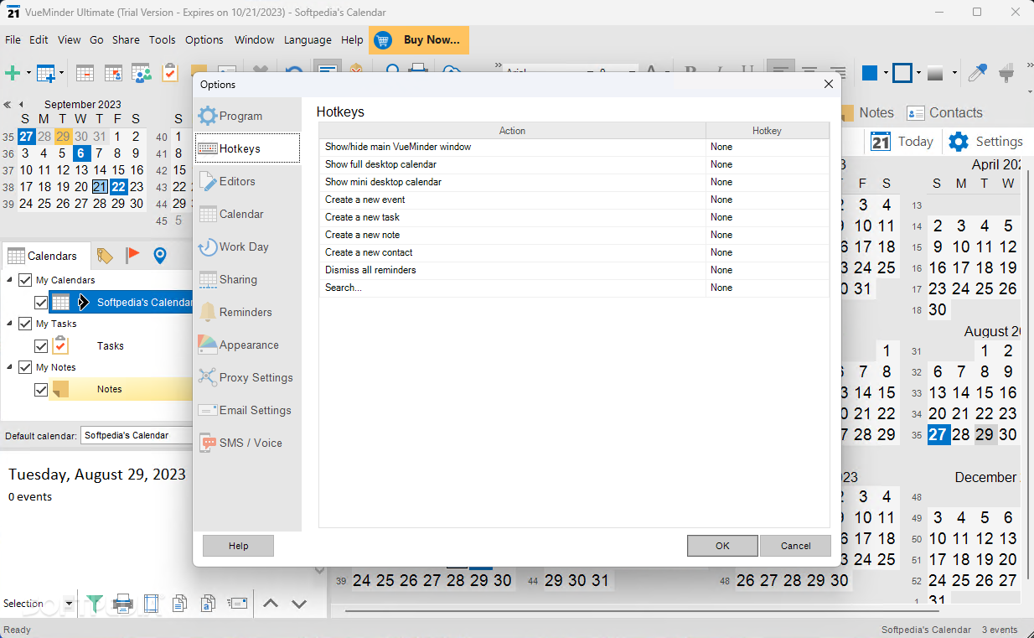Open the Email Settings options category
The width and height of the screenshot is (1034, 638).
click(247, 410)
